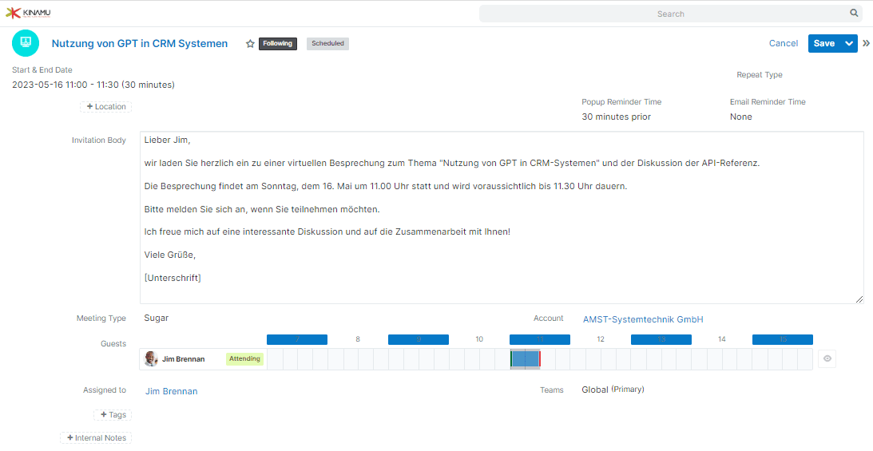Add Internal Notes field

(96, 438)
